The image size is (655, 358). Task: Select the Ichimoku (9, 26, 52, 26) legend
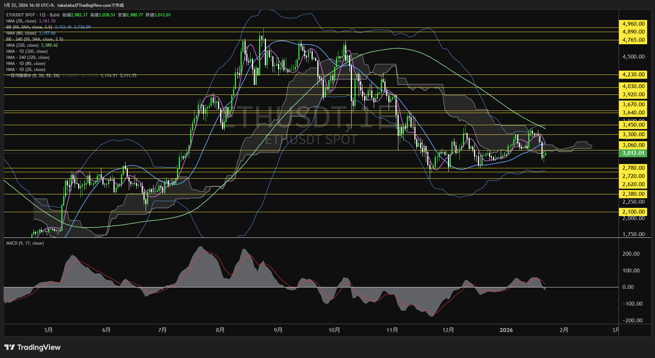33,76
